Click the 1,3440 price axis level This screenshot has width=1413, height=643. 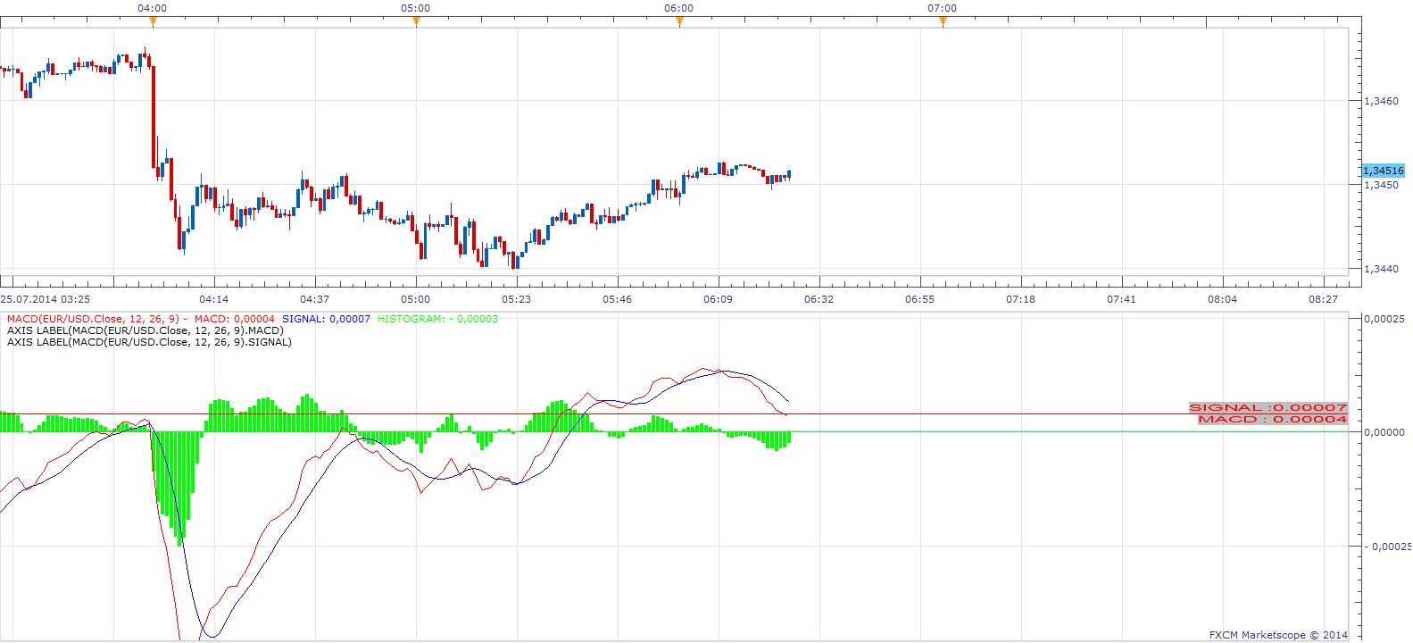pos(1382,269)
